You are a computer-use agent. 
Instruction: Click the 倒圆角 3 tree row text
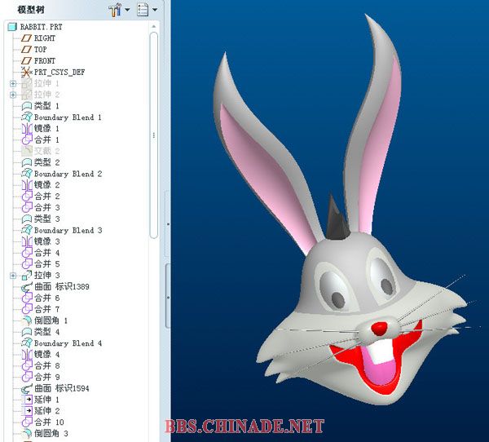[x=51, y=434]
